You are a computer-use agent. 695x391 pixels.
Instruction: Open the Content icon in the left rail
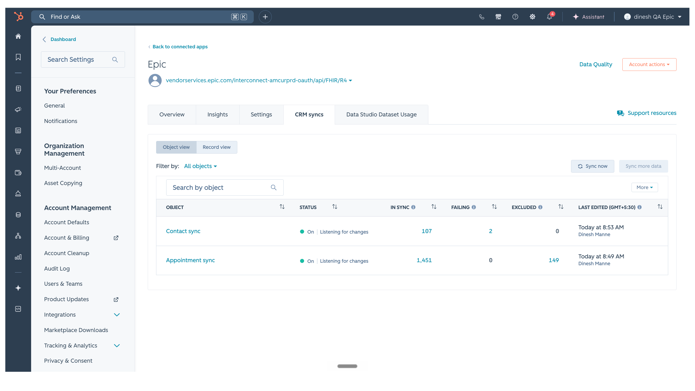click(18, 131)
